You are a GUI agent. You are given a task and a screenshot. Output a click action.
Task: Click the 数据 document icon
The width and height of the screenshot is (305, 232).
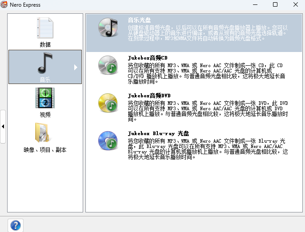[x=45, y=28]
